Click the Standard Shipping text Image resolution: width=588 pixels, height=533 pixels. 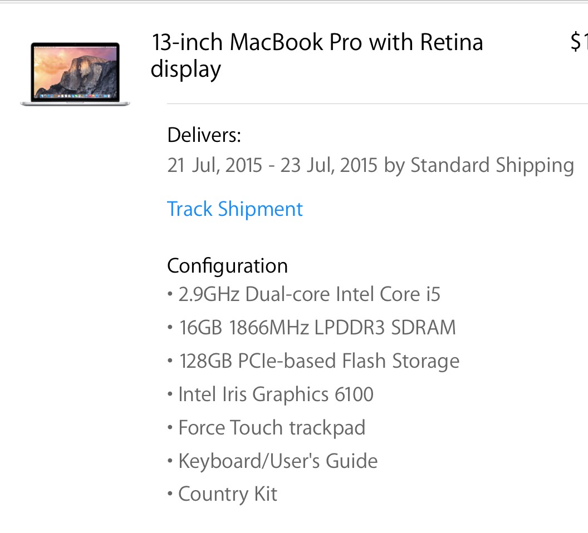click(x=492, y=165)
